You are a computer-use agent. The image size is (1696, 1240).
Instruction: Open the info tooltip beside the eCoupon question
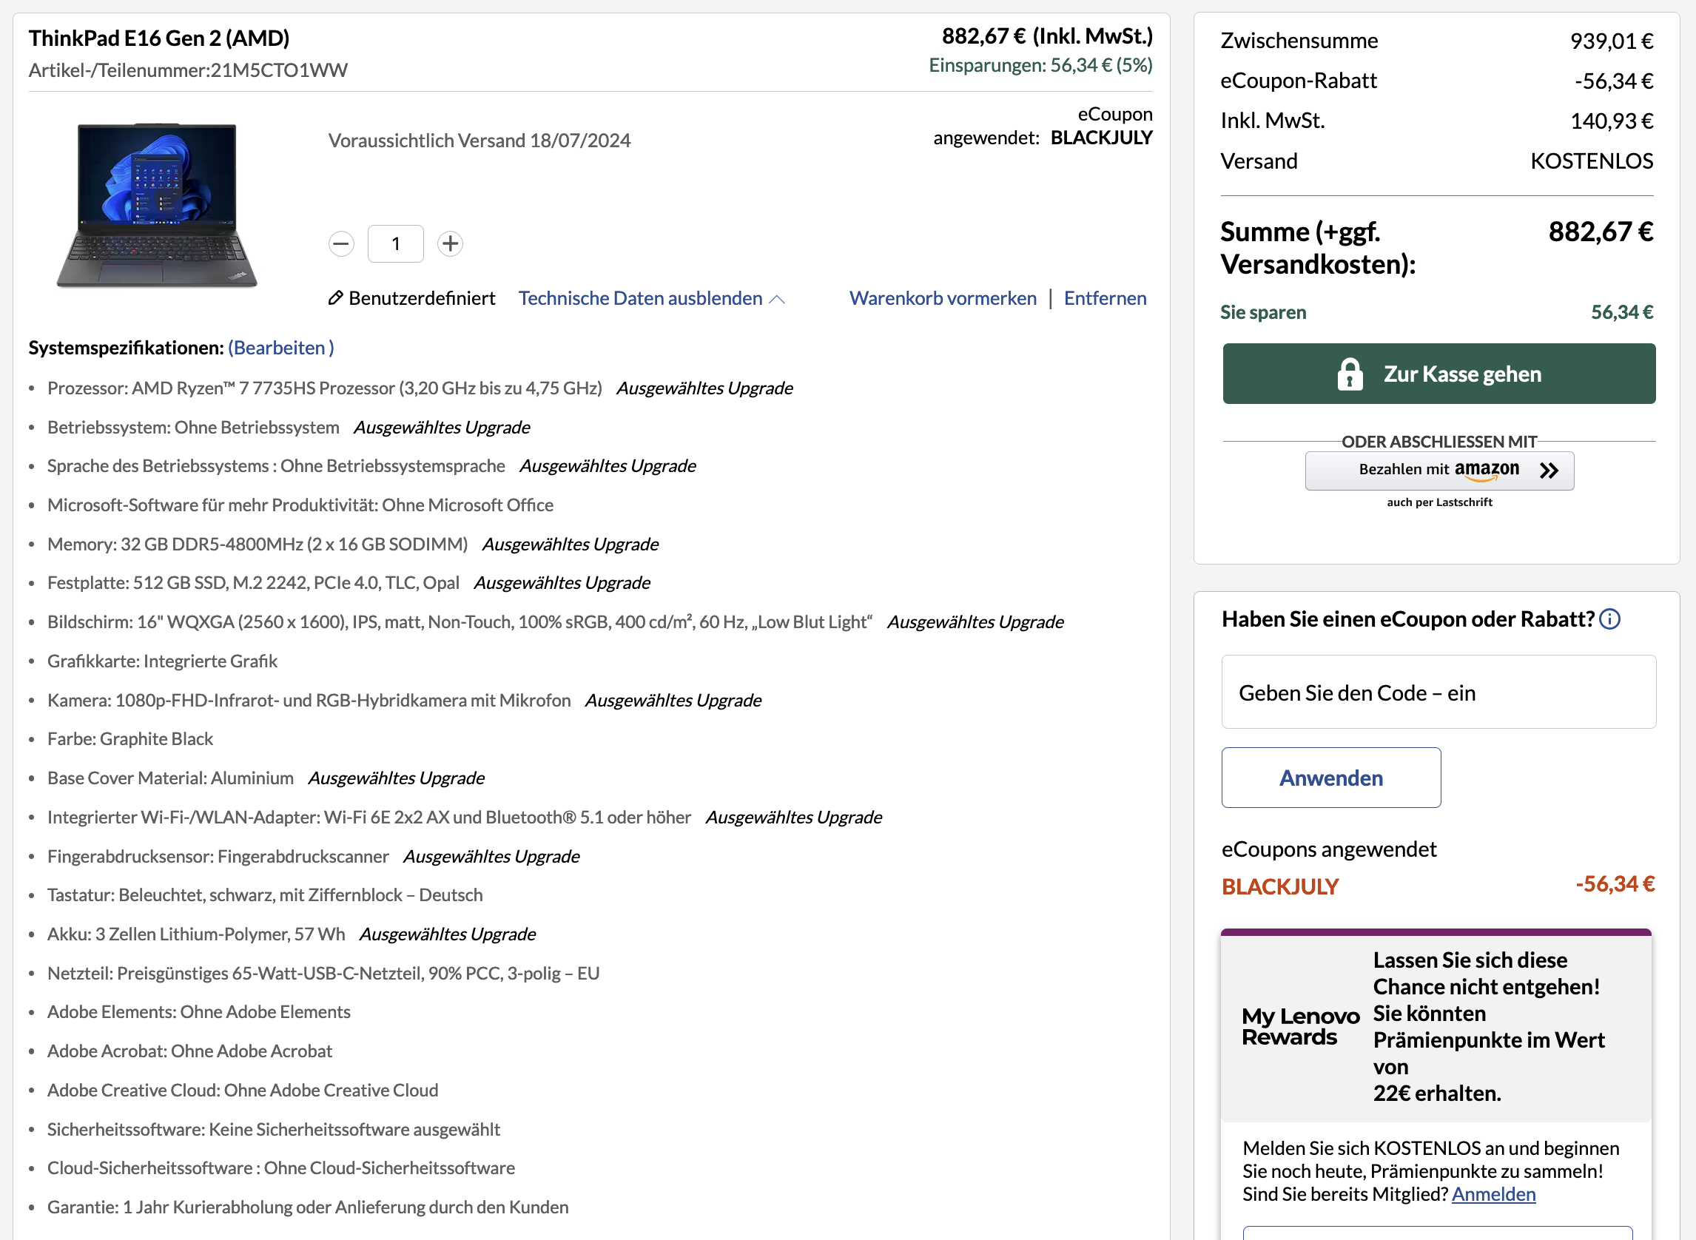point(1609,619)
